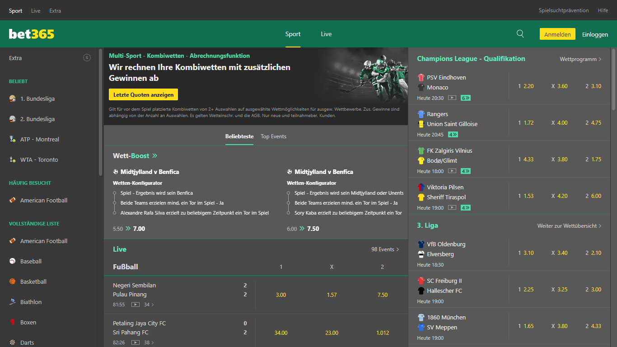Click the Darts sport icon
This screenshot has width=617, height=347.
[x=13, y=342]
